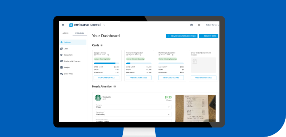Click the Active - Recurring Daily status badge

[102, 59]
